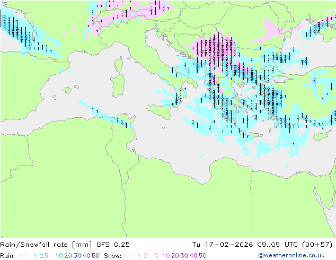Click the island of Corsica on map

119,64
